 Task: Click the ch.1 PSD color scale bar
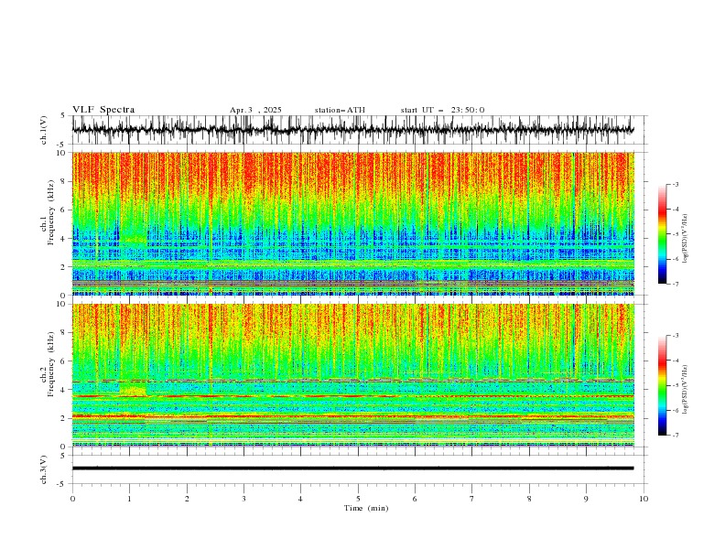click(662, 234)
